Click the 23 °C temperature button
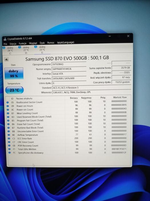The height and width of the screenshot is (201, 150). tap(14, 90)
